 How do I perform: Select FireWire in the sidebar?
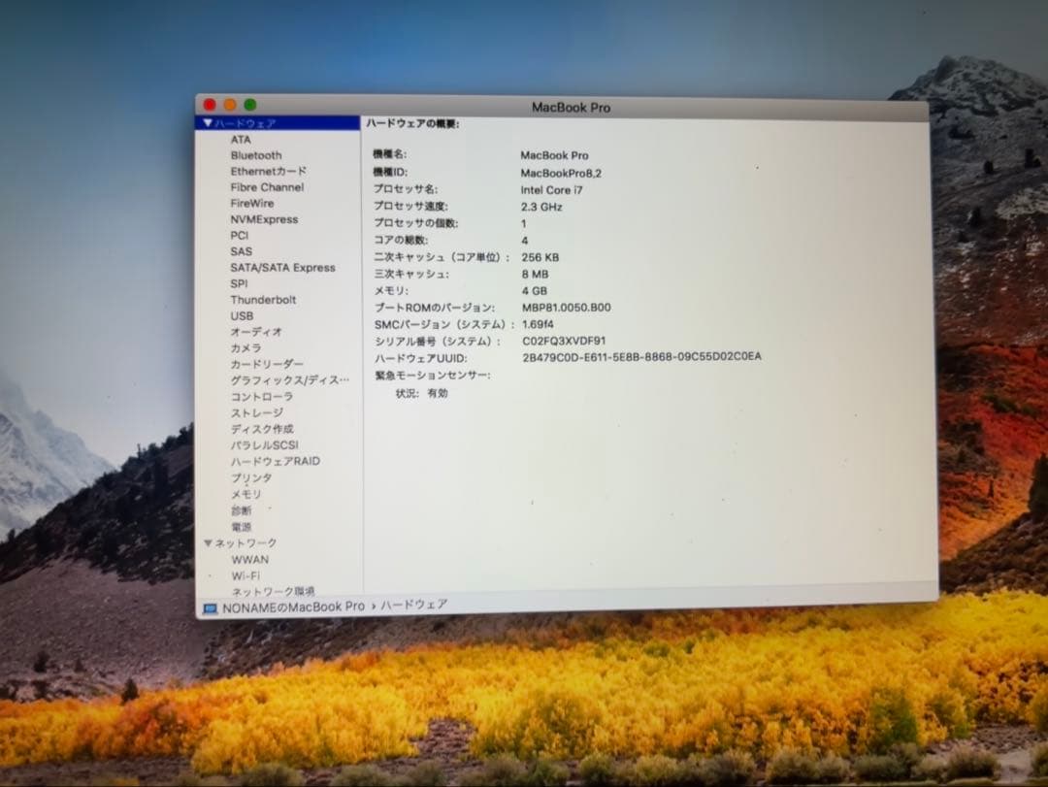[252, 203]
